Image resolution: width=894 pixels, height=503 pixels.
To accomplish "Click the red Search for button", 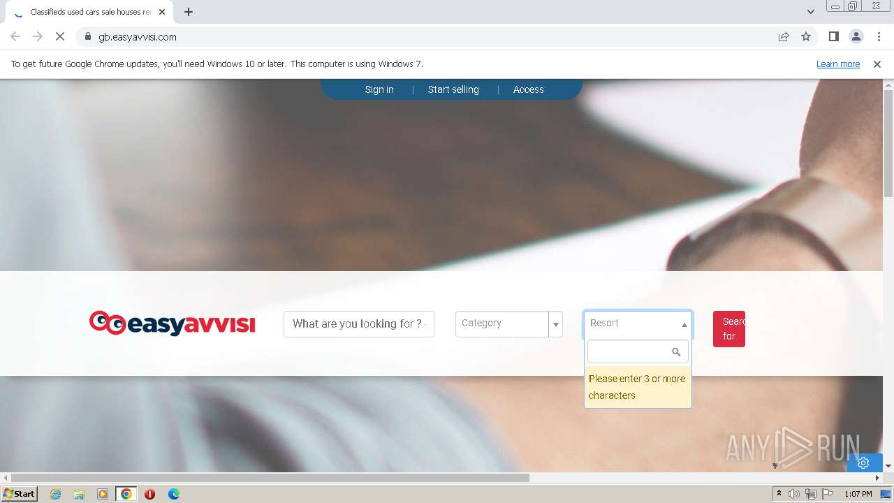I will [x=729, y=329].
